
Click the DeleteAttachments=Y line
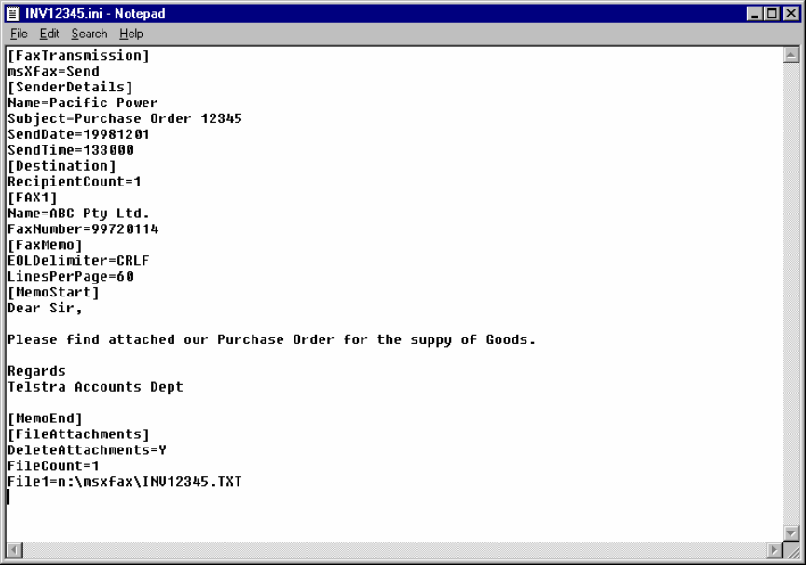click(x=87, y=450)
